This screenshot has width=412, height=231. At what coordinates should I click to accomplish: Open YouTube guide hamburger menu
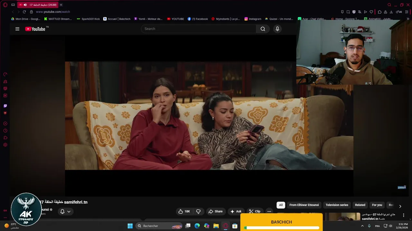tap(17, 29)
